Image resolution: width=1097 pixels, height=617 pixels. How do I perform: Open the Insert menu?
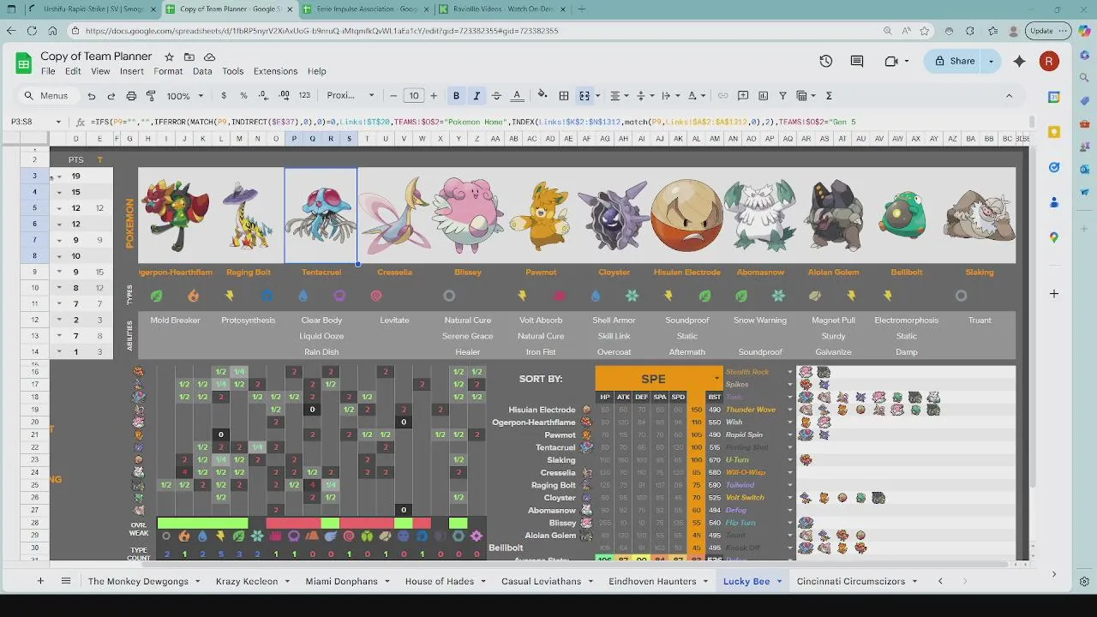coord(131,71)
